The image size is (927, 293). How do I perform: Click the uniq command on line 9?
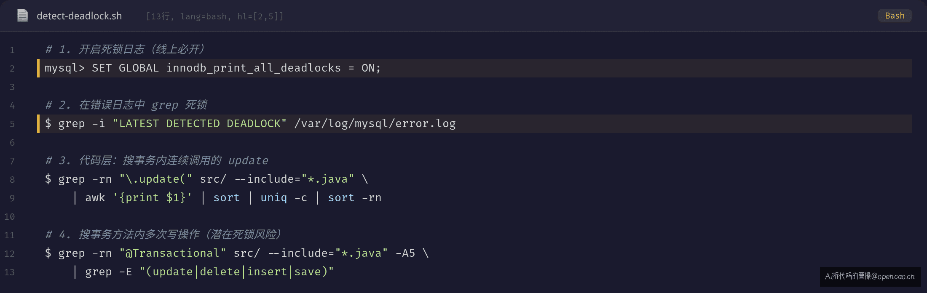274,197
